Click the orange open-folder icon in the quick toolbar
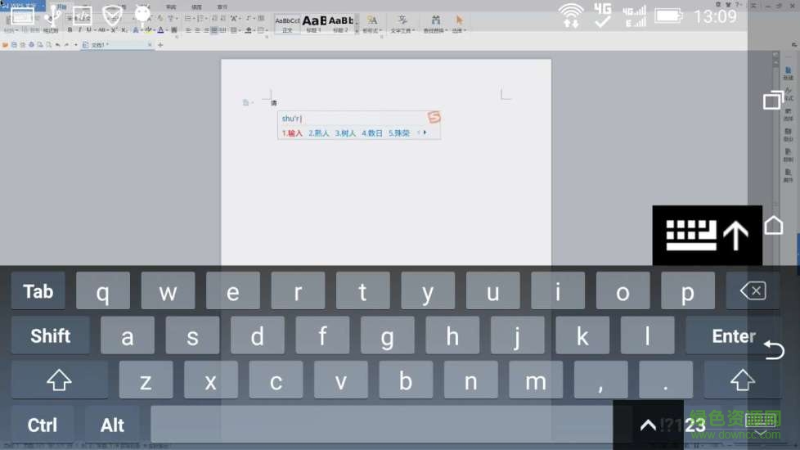This screenshot has height=450, width=800. click(5, 45)
